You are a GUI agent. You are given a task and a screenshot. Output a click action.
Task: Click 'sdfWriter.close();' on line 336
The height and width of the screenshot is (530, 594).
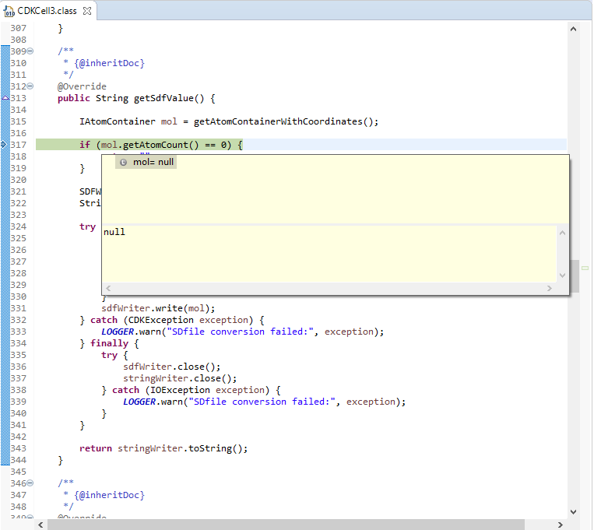171,367
